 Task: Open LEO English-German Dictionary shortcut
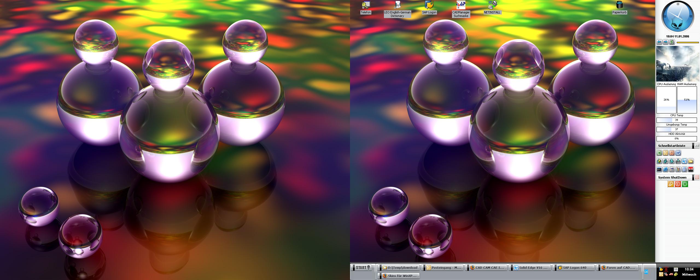coord(397,9)
